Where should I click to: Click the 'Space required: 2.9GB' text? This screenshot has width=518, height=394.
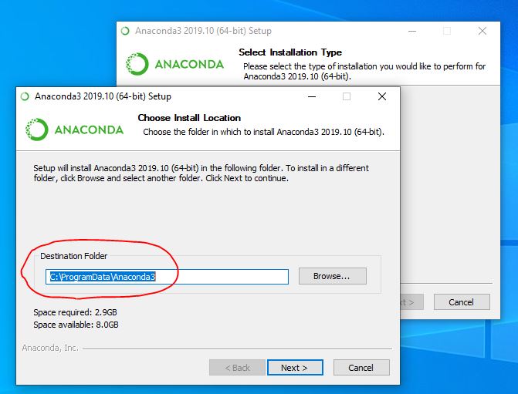(x=76, y=312)
